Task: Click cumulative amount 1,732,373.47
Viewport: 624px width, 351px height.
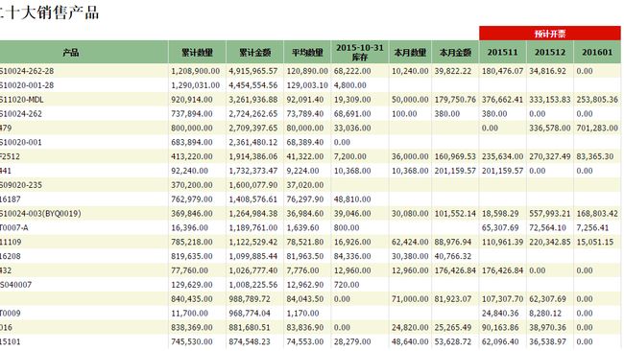Action: (x=253, y=171)
